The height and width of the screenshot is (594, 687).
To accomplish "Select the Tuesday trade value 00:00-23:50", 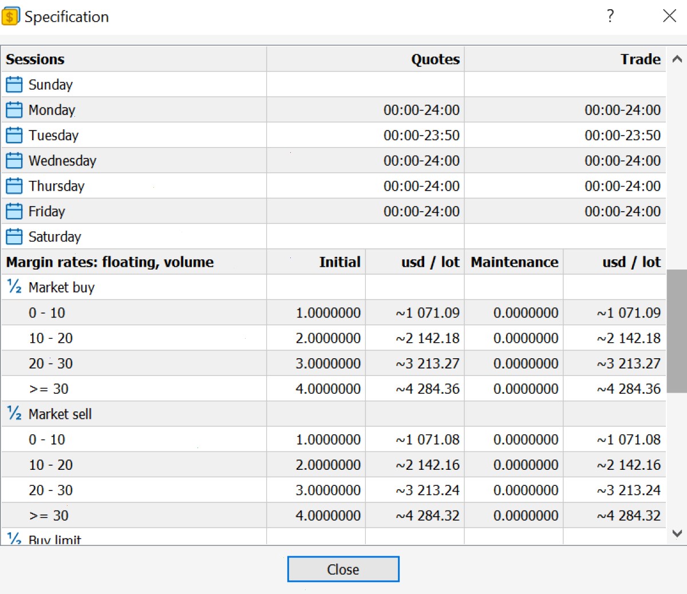I will click(x=622, y=135).
